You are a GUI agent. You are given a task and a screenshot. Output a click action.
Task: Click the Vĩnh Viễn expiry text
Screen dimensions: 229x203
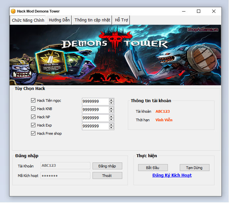point(164,120)
